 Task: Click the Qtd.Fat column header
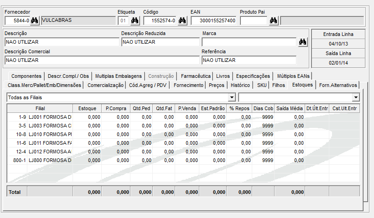tap(164, 108)
